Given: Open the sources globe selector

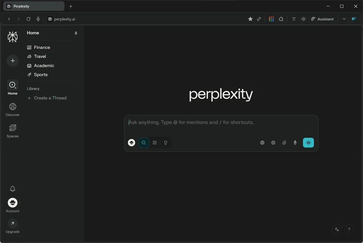Looking at the screenshot, I should pos(262,143).
